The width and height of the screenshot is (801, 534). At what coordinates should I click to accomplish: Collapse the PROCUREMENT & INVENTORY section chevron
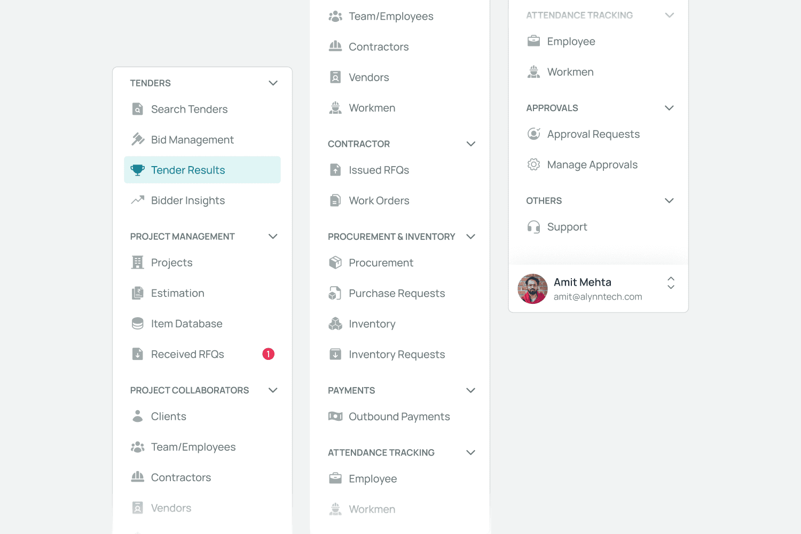470,236
